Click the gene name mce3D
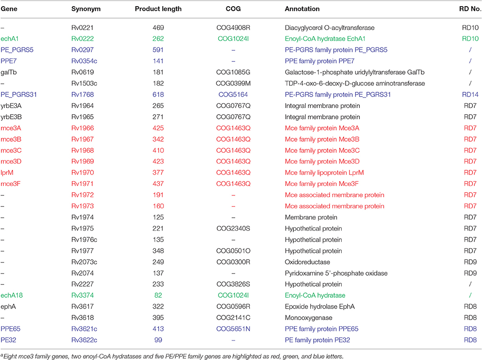482x360 pixels. (x=11, y=161)
